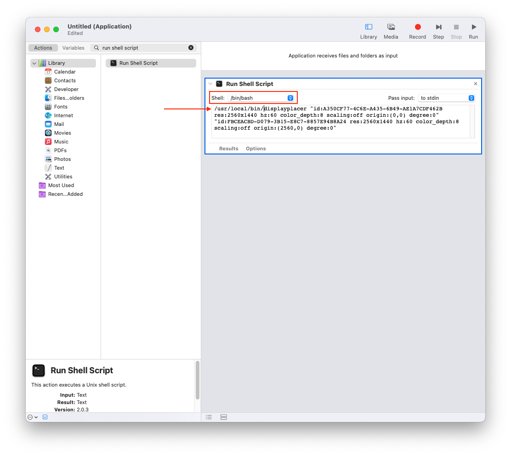Click the actions search text field

pos(144,48)
